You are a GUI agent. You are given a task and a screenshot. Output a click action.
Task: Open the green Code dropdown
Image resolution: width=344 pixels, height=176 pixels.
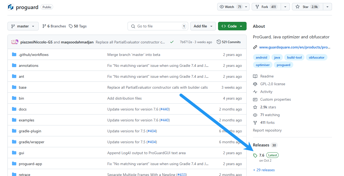click(232, 26)
